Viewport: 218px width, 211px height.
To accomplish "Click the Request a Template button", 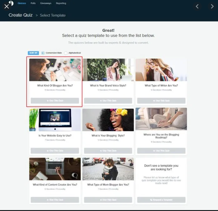I will tap(161, 200).
